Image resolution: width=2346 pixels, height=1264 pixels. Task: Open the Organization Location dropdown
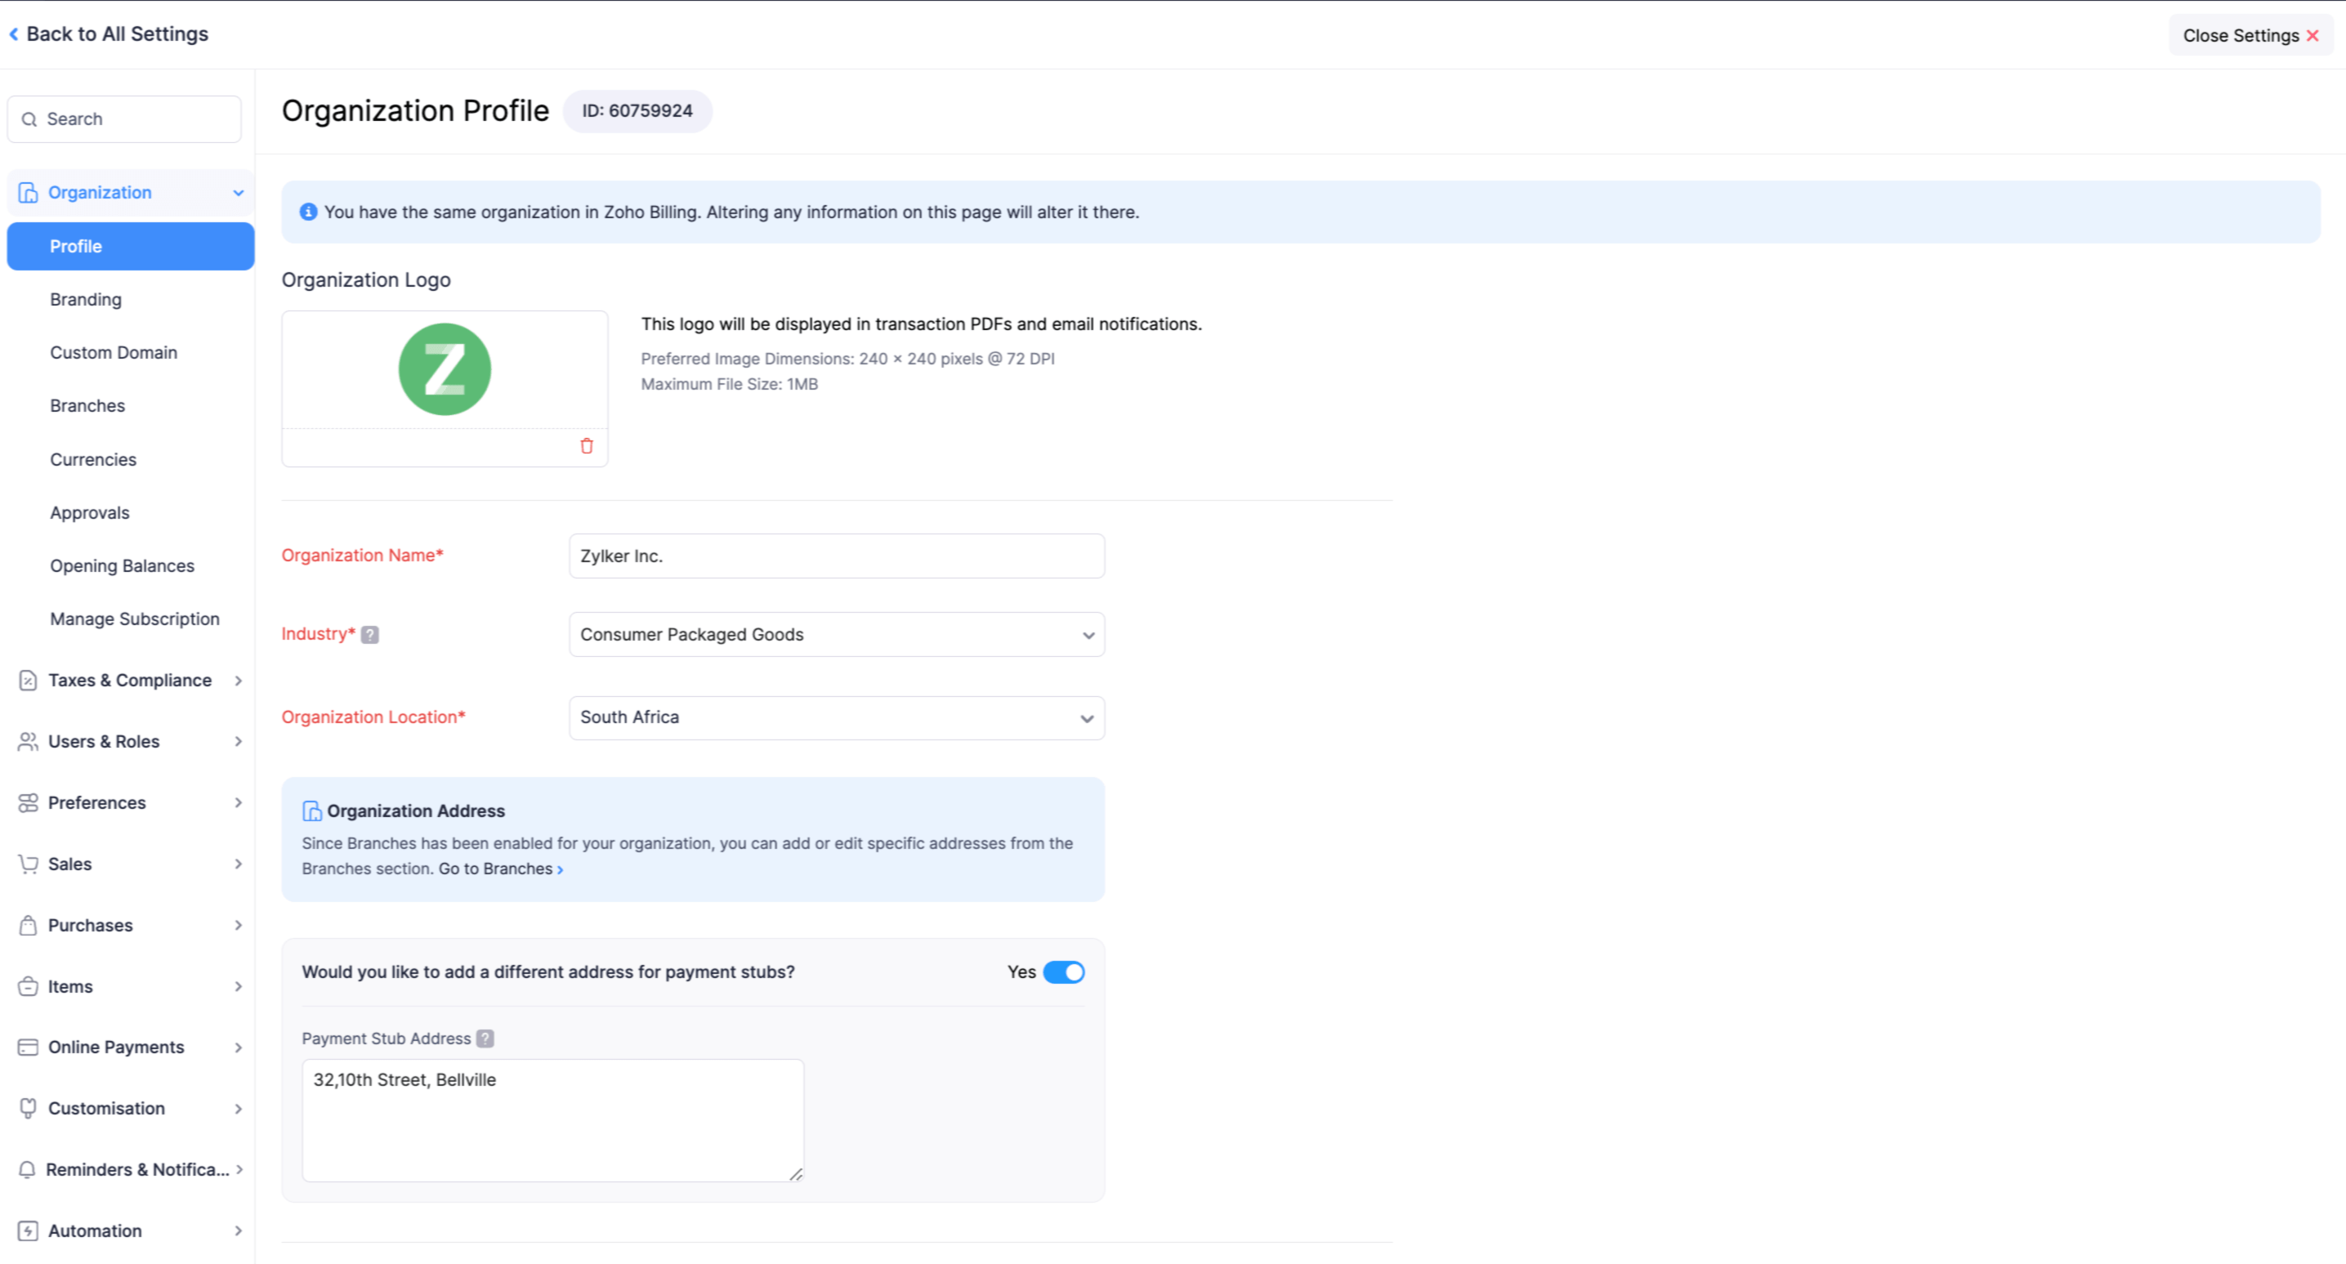click(x=836, y=717)
